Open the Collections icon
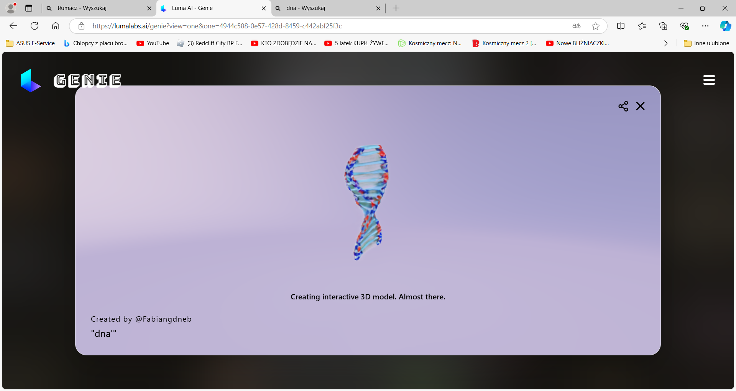Screen dimensions: 736x391 coord(663,26)
